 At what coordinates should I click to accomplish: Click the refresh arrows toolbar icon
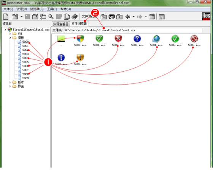112,17
